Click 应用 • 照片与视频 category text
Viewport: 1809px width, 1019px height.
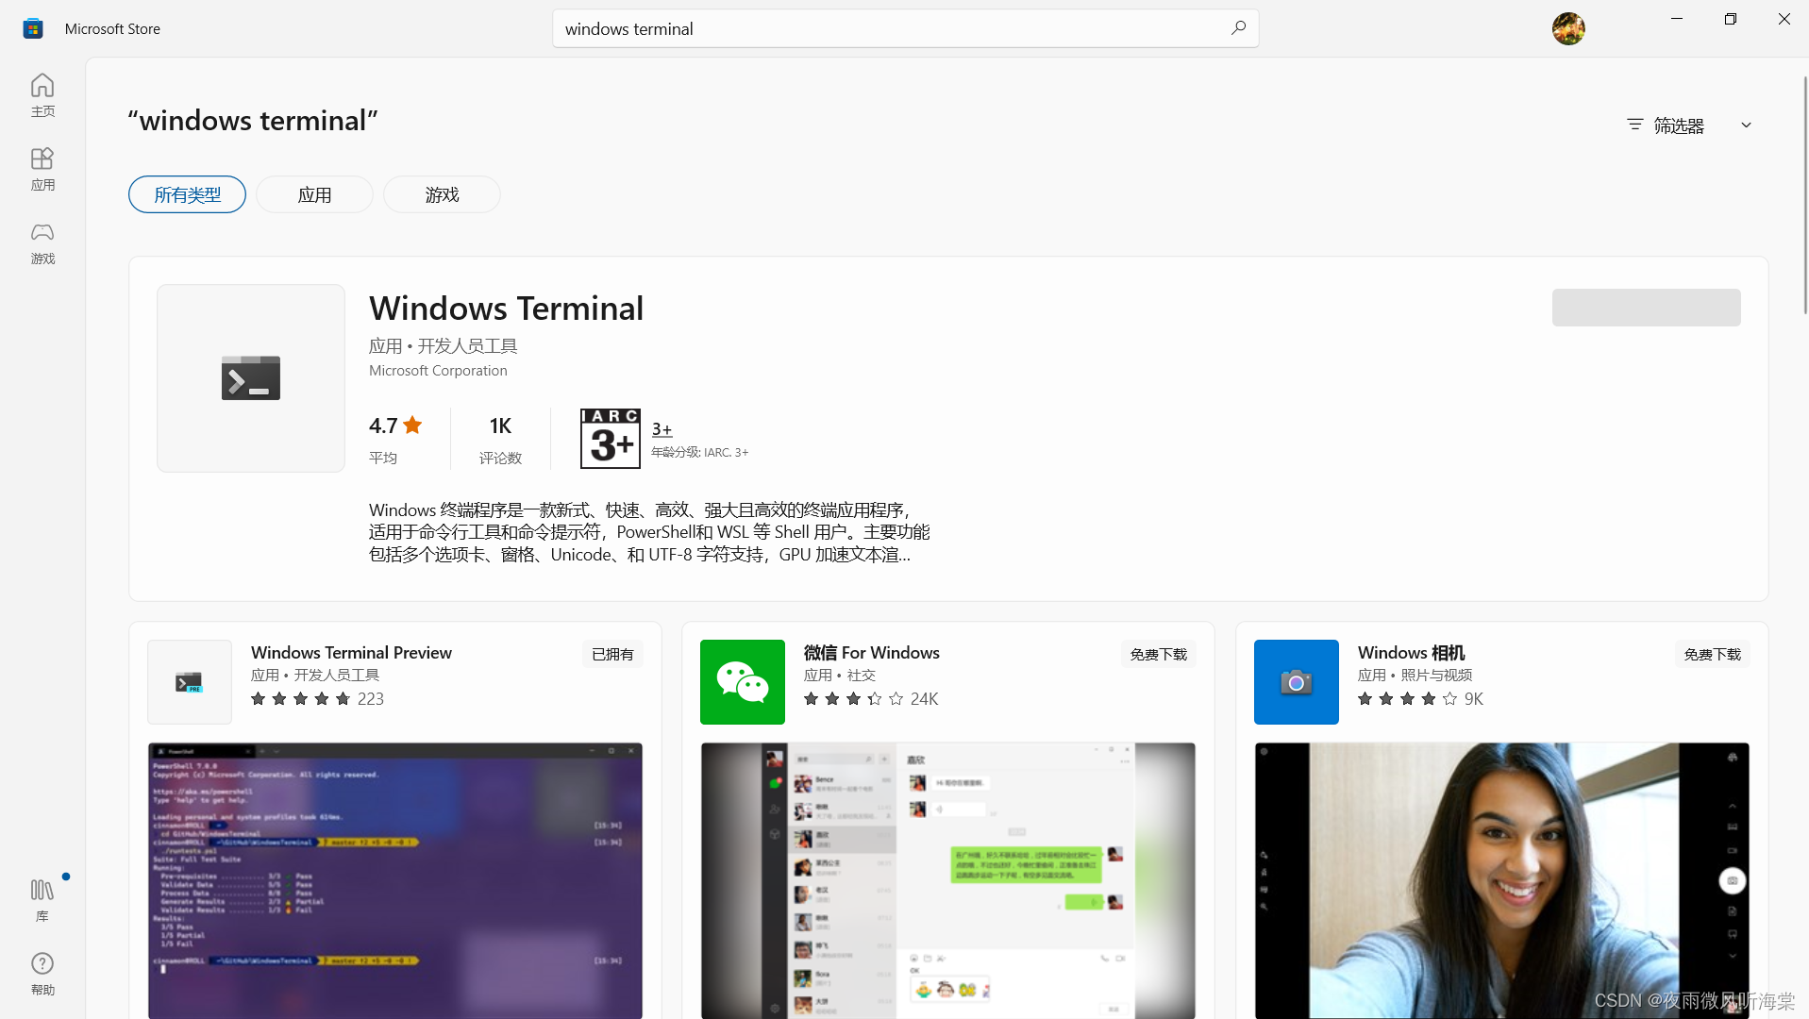tap(1415, 676)
